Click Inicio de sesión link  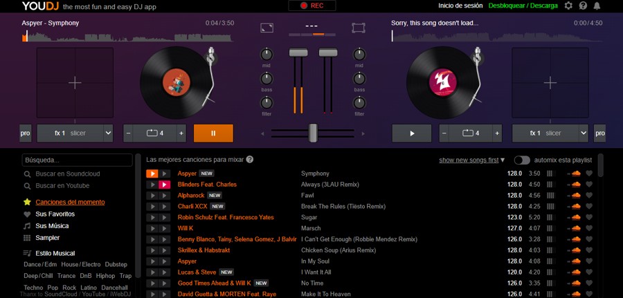pos(460,6)
